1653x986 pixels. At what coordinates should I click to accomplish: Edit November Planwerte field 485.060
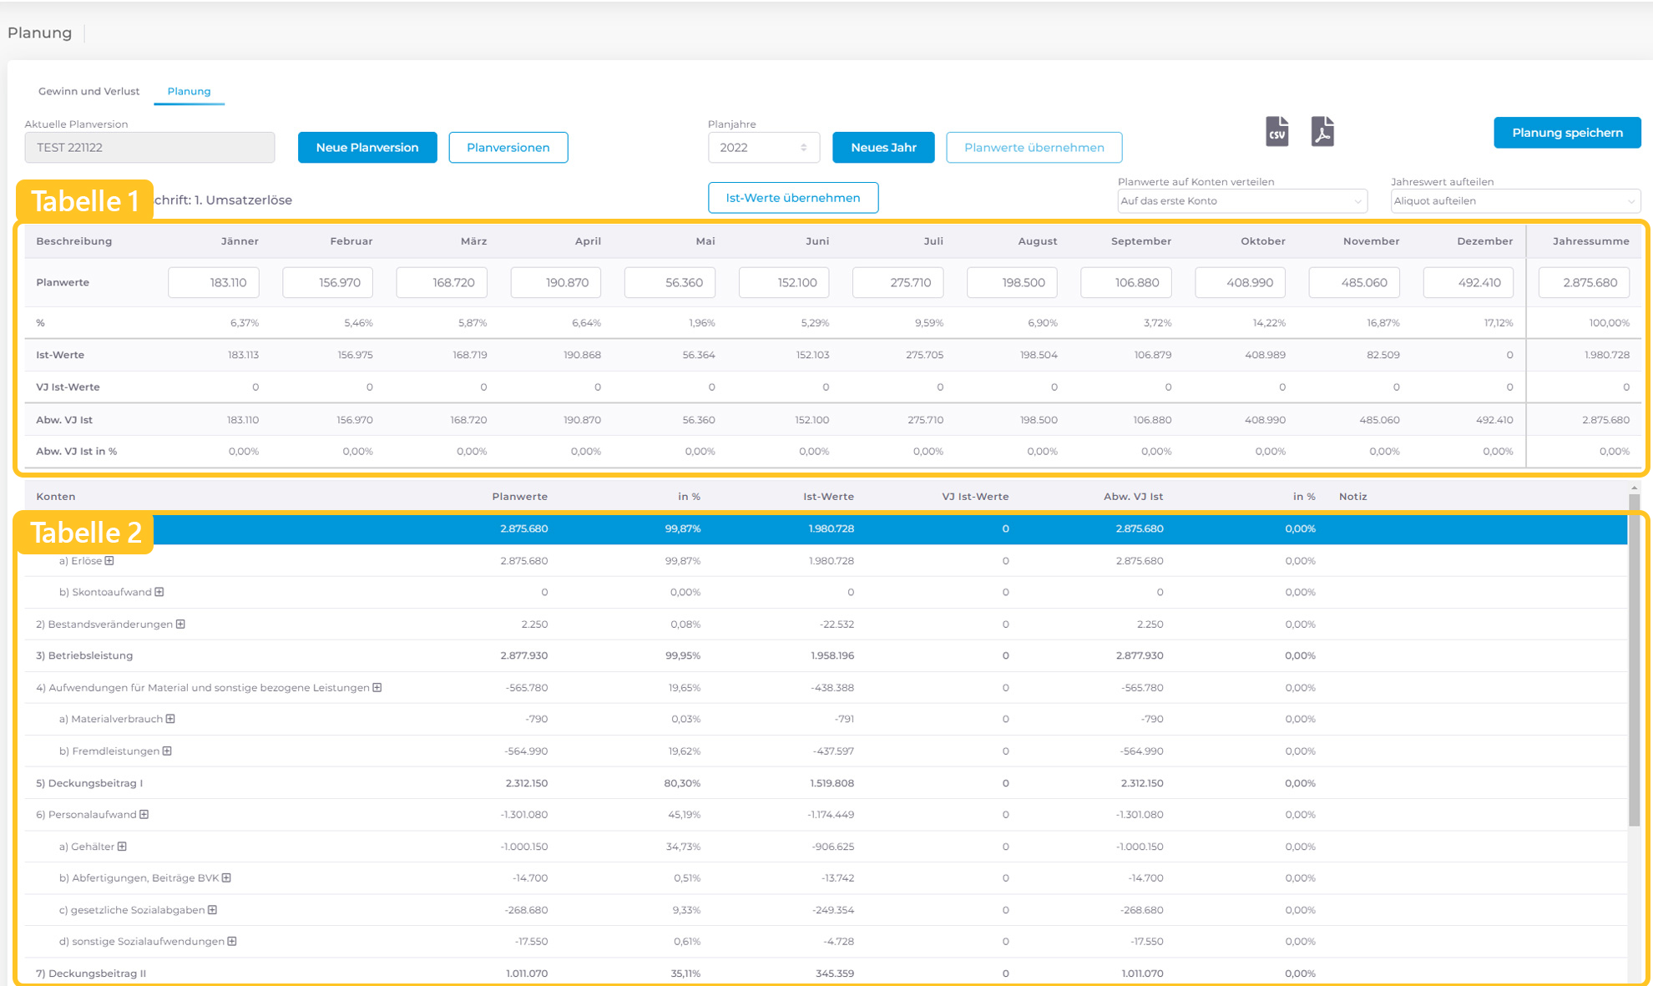tap(1354, 282)
